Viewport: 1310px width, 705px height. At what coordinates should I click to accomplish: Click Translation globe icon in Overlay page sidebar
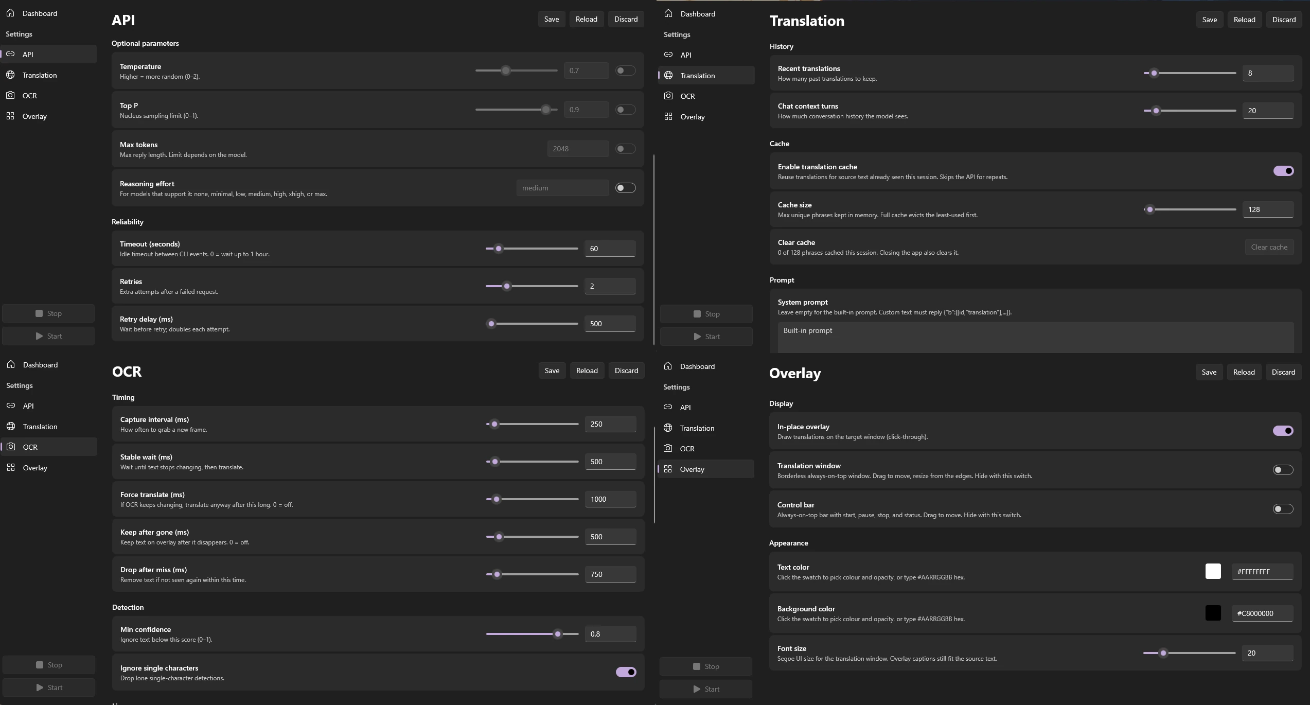click(x=668, y=428)
